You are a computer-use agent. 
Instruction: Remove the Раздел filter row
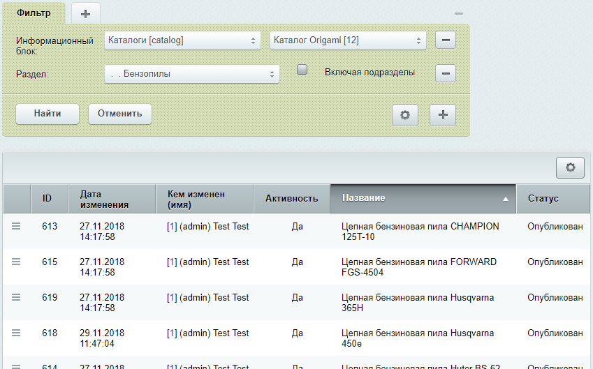(x=446, y=73)
